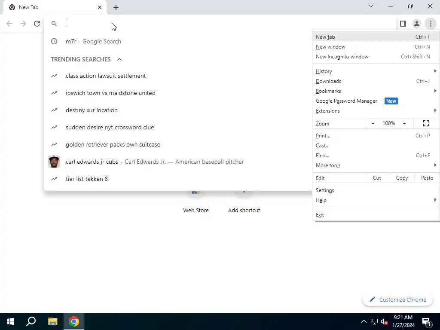Open Settings from the menu

click(x=376, y=190)
